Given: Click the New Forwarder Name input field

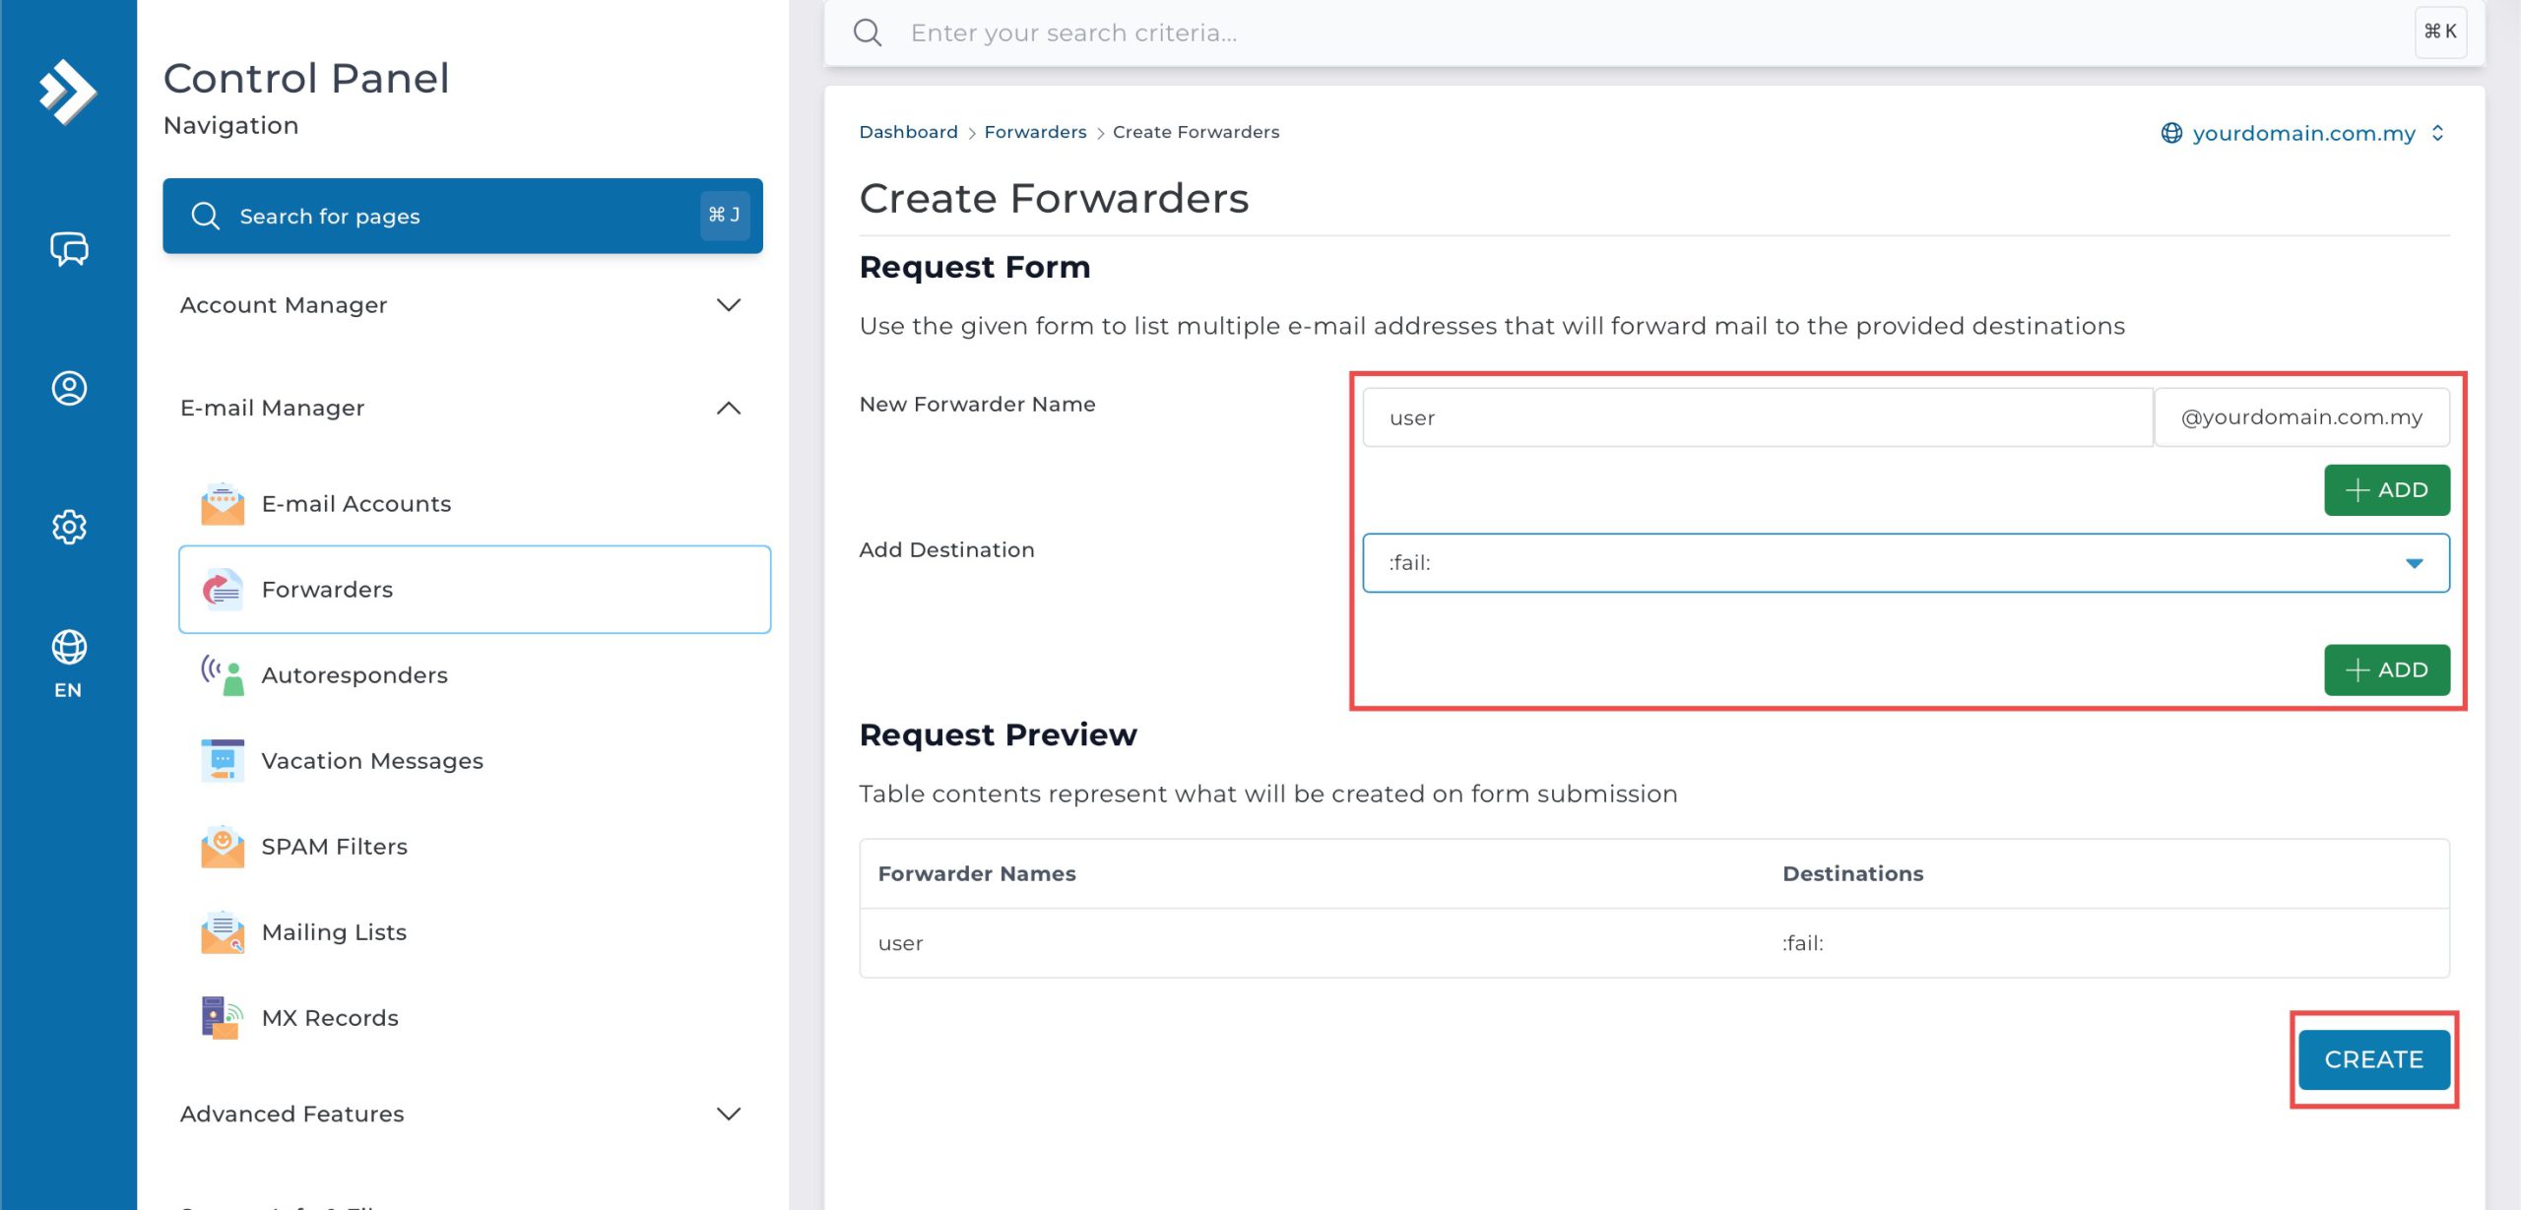Looking at the screenshot, I should click(x=1757, y=417).
